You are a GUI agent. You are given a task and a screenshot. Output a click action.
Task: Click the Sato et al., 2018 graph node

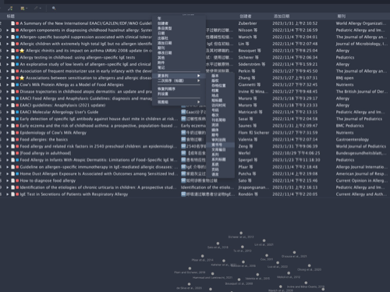click(218, 244)
